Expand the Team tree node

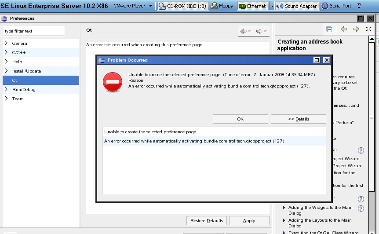(x=6, y=99)
